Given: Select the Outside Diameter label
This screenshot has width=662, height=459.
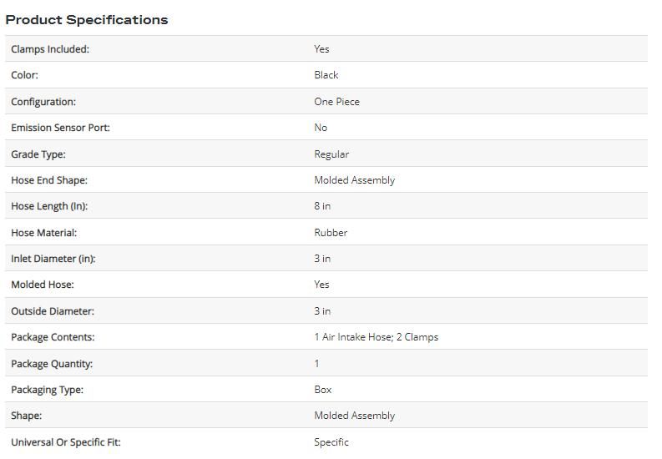Looking at the screenshot, I should 53,311.
